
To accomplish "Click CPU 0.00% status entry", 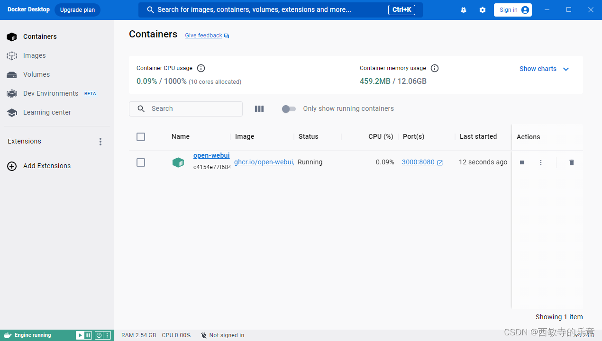I will pyautogui.click(x=176, y=335).
